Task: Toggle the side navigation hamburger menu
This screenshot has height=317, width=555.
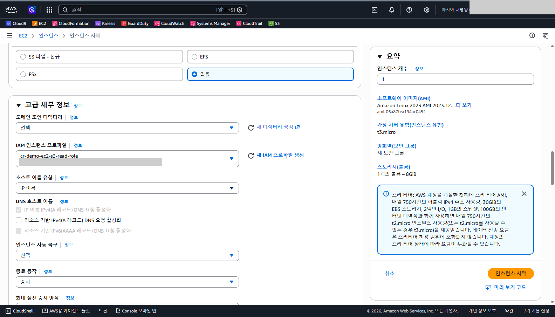Action: point(9,35)
